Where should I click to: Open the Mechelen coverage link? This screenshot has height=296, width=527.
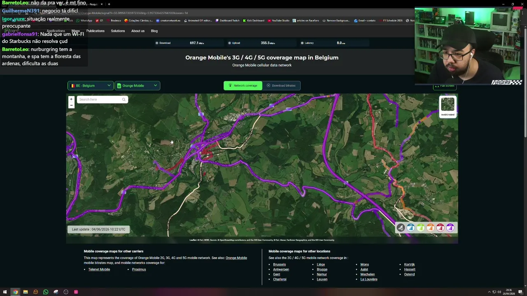pos(367,274)
